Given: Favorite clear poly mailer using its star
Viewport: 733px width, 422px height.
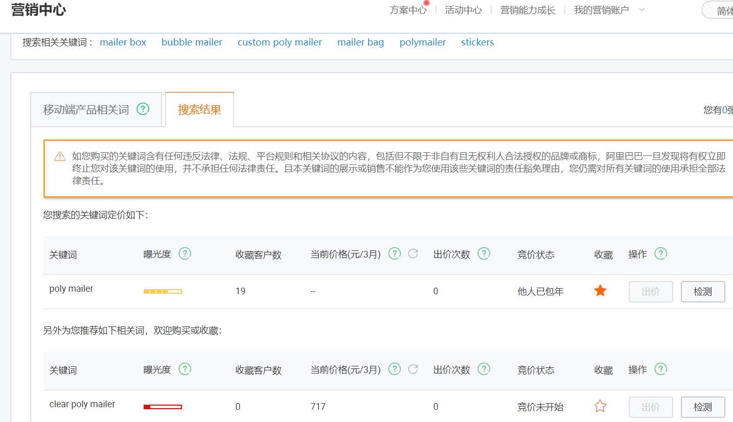Looking at the screenshot, I should (x=600, y=406).
